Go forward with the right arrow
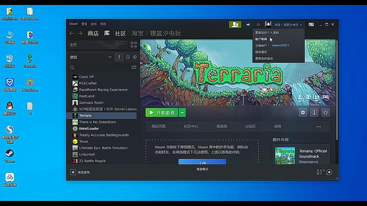 point(80,33)
